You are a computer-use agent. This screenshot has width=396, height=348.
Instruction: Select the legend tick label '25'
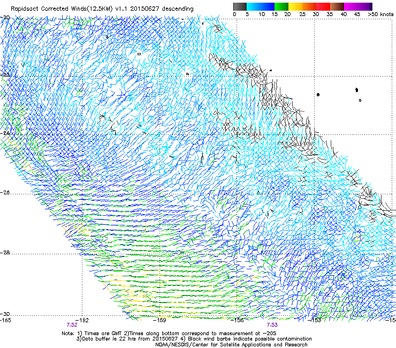tap(302, 14)
